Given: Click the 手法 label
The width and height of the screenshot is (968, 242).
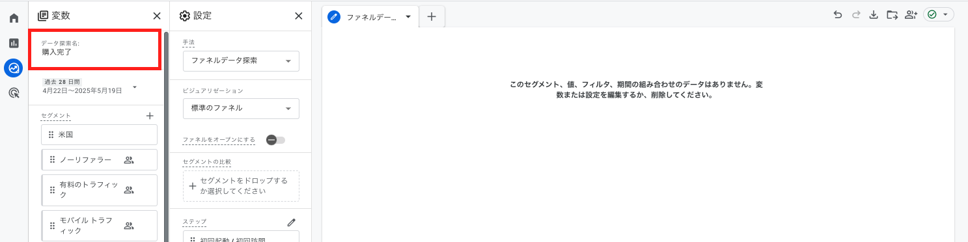Looking at the screenshot, I should (x=189, y=42).
